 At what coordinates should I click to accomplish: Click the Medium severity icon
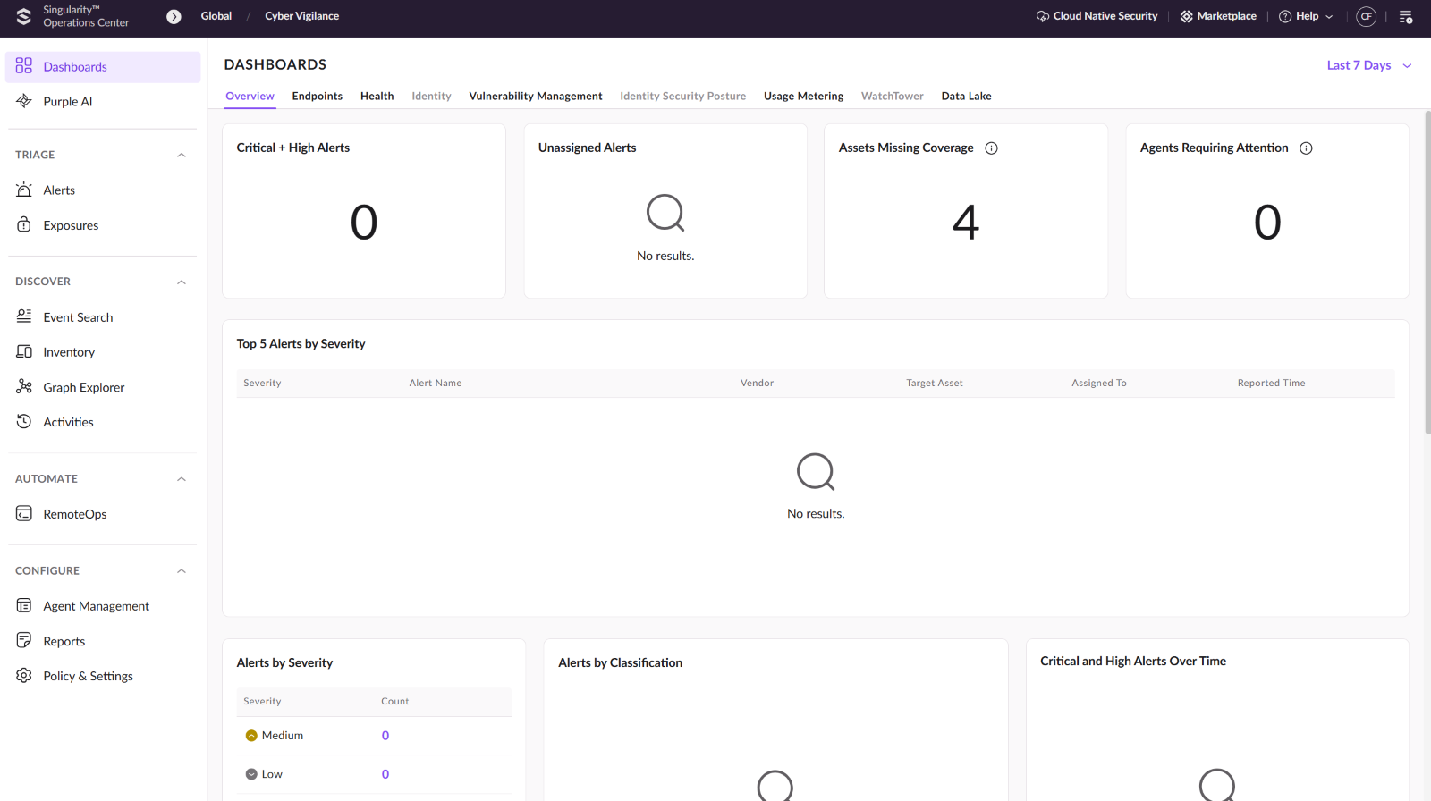pos(251,736)
